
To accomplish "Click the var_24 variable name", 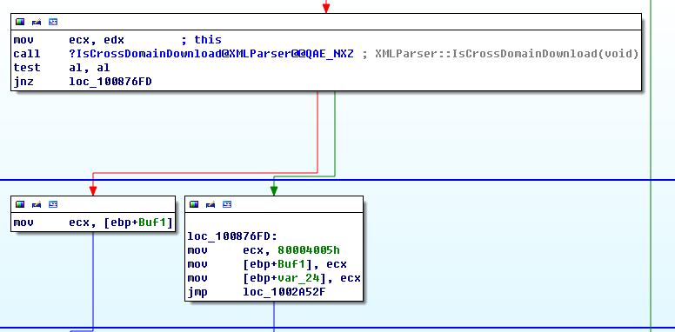I will click(x=298, y=278).
